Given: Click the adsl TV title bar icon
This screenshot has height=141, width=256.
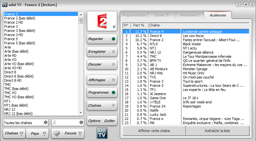Looking at the screenshot, I should tap(5, 4).
